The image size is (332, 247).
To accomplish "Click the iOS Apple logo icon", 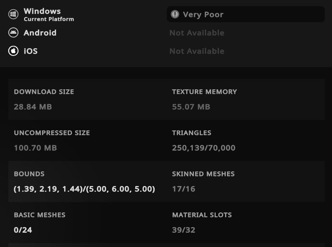I will pos(14,51).
